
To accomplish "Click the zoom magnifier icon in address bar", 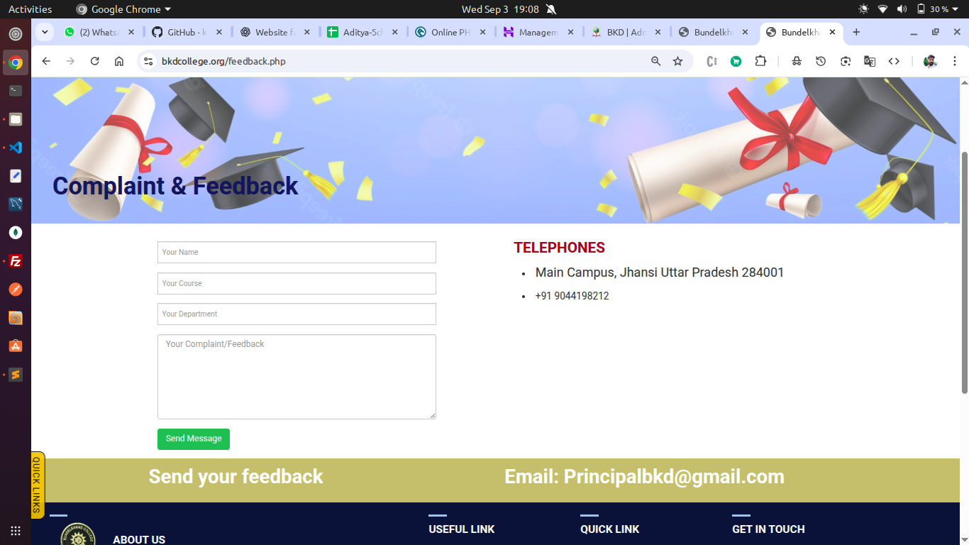I will (655, 61).
